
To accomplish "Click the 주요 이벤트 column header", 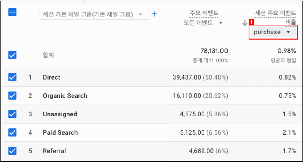I will click(x=204, y=13).
